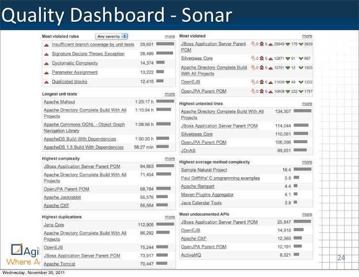
Task: Open ActiveMQ under Most undocumented APIs
Action: click(x=191, y=255)
